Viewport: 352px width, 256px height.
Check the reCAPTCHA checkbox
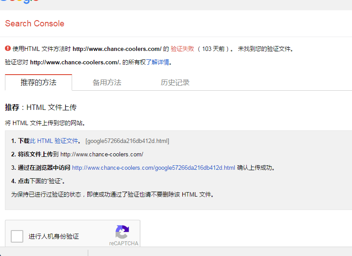click(x=17, y=236)
